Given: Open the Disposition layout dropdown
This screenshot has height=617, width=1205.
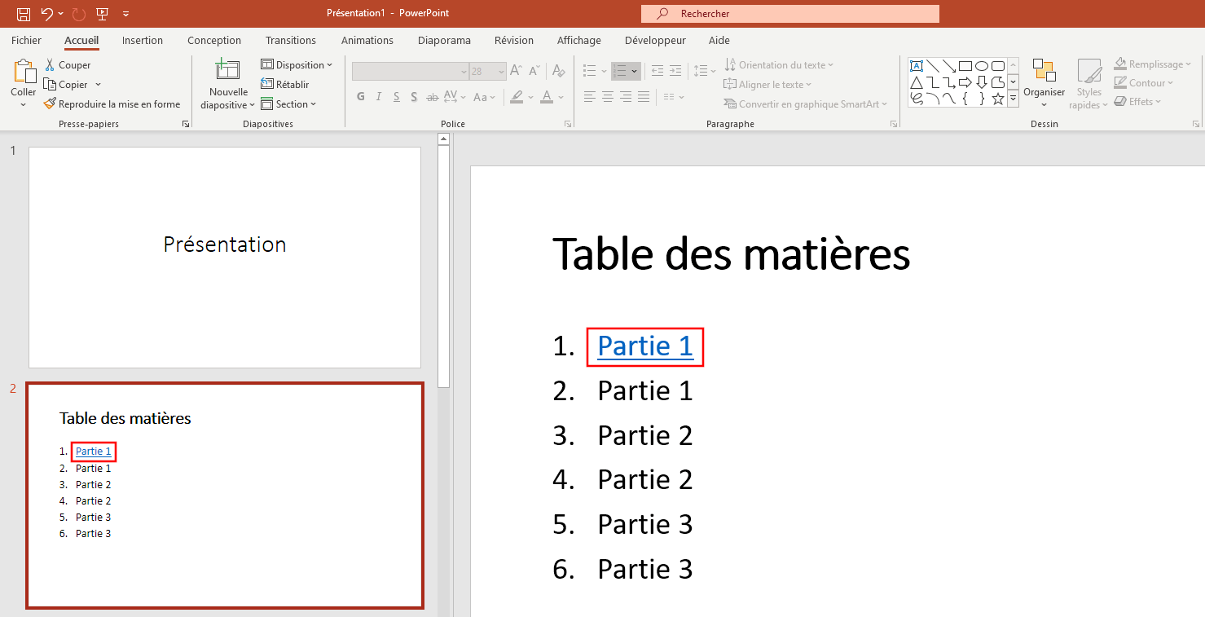Looking at the screenshot, I should click(297, 65).
